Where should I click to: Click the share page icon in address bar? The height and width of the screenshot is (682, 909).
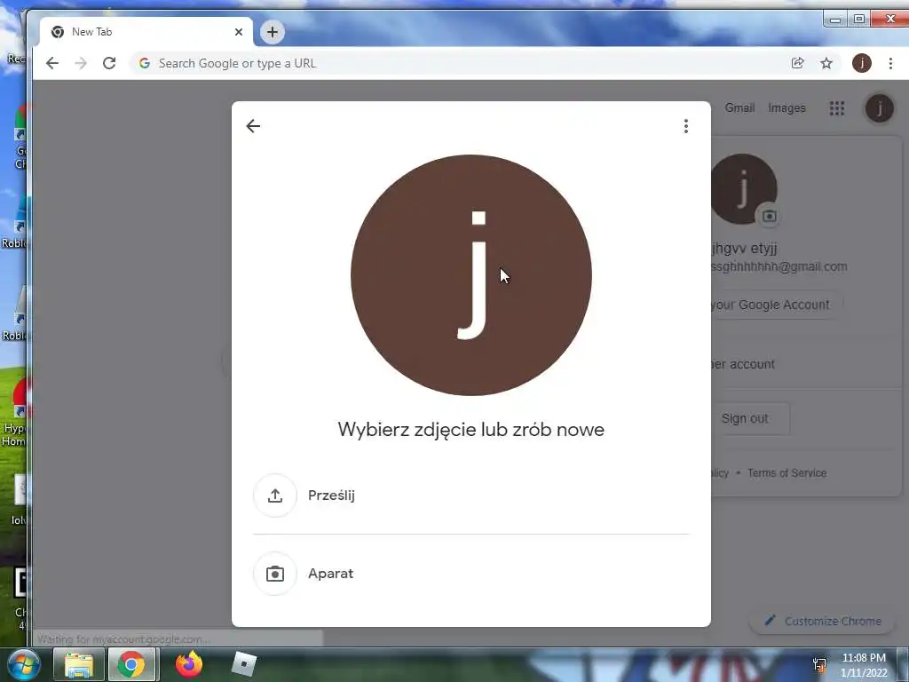798,63
